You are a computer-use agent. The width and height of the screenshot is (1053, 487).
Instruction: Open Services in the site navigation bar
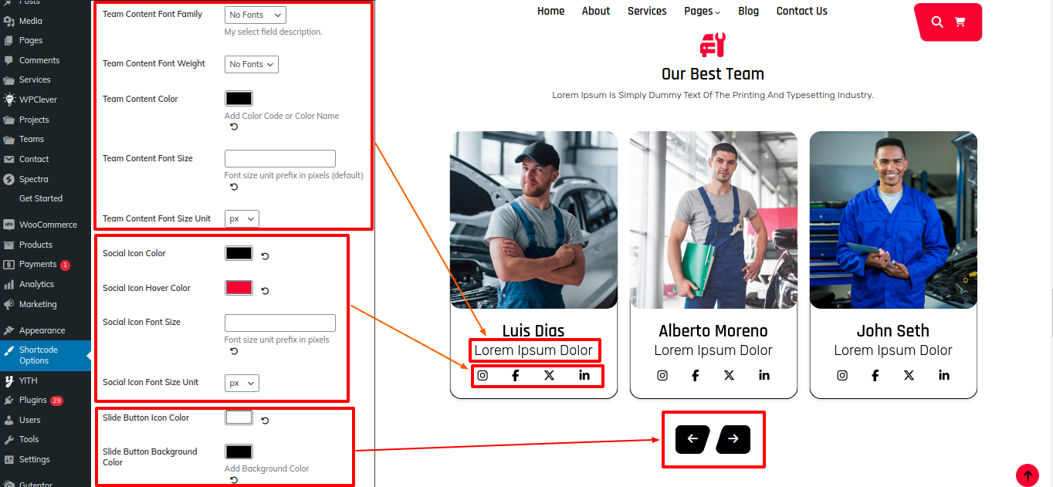pyautogui.click(x=647, y=11)
